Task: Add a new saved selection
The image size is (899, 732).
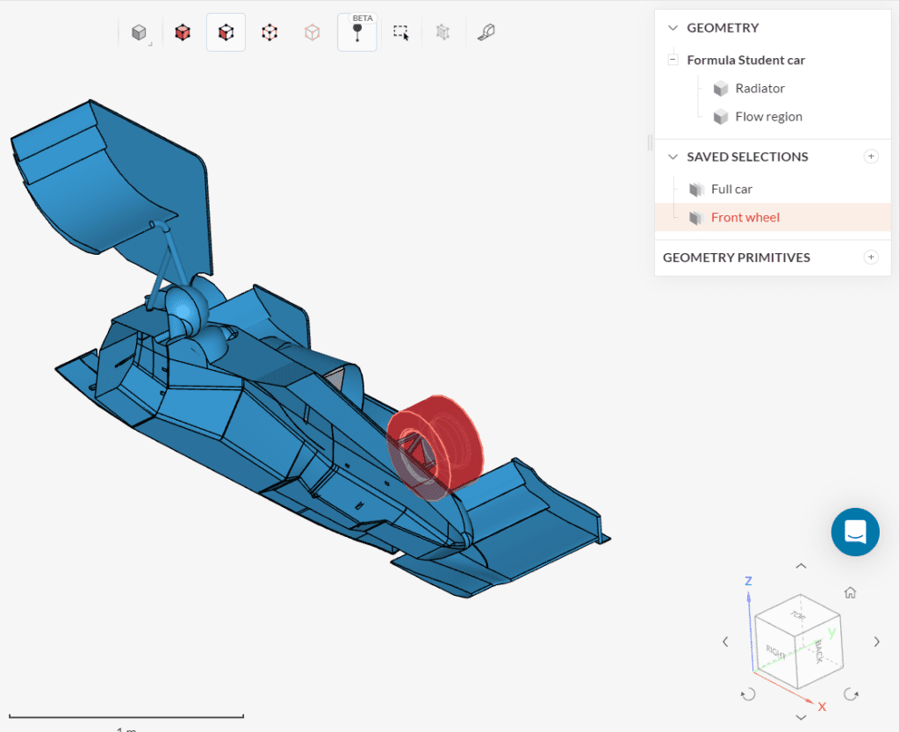Action: pos(871,156)
